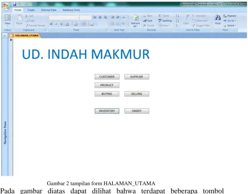Clear all sorts icon
Viewport: 248px width, 194px height.
click(177, 26)
